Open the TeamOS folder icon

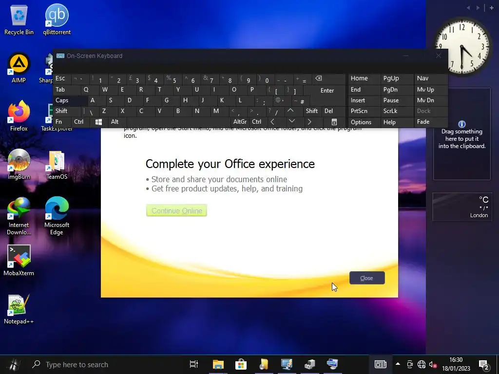(x=57, y=165)
